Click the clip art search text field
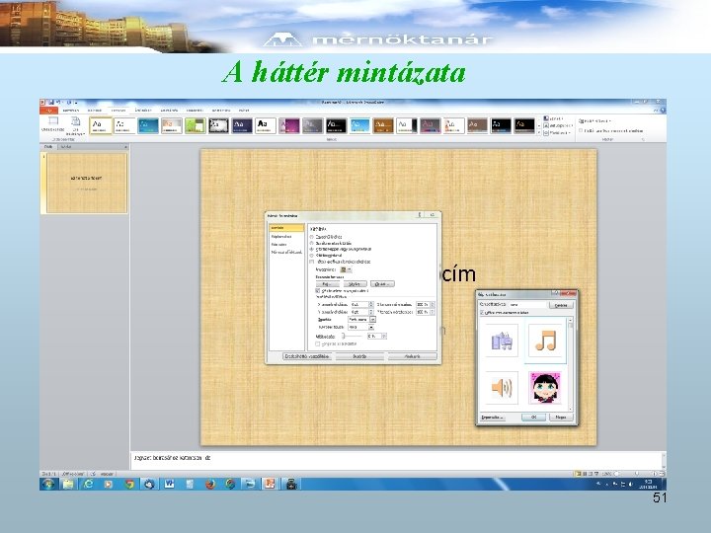This screenshot has width=711, height=533. [x=527, y=305]
